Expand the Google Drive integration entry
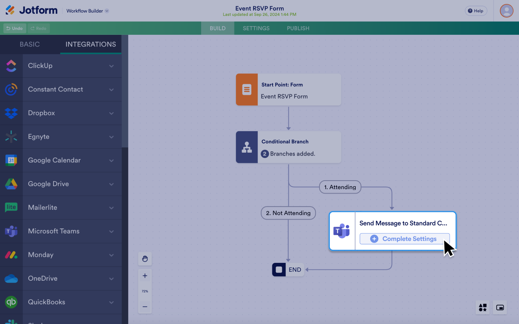The image size is (519, 324). click(x=112, y=184)
